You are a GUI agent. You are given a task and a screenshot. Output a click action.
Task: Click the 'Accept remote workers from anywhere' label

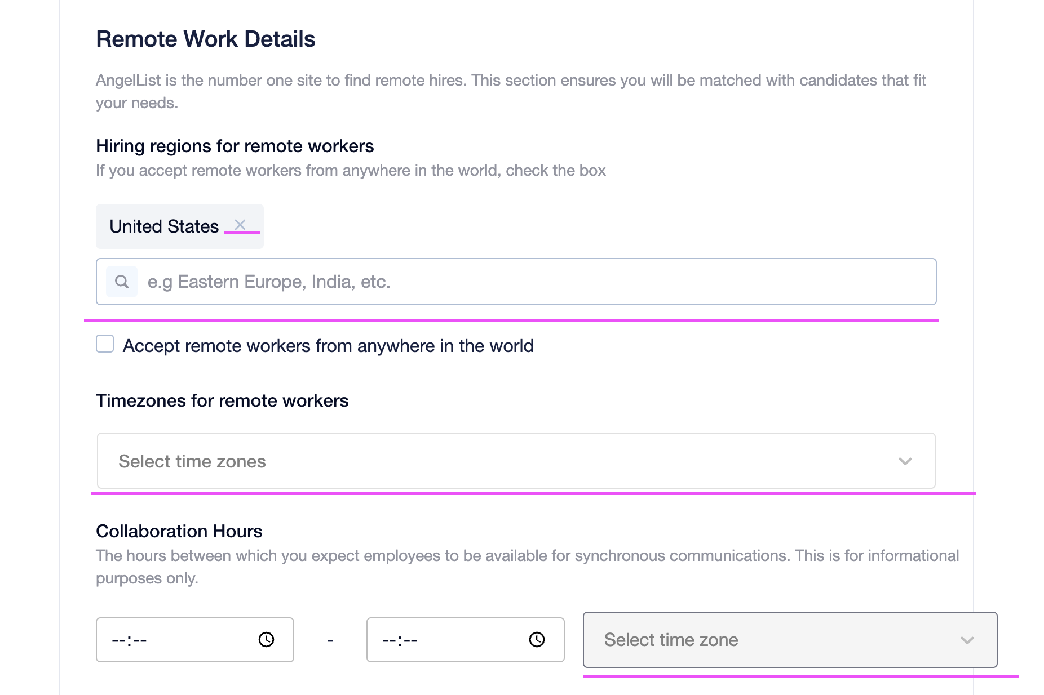pos(328,346)
